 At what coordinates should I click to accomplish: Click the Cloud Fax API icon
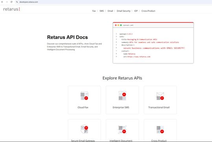point(84,96)
